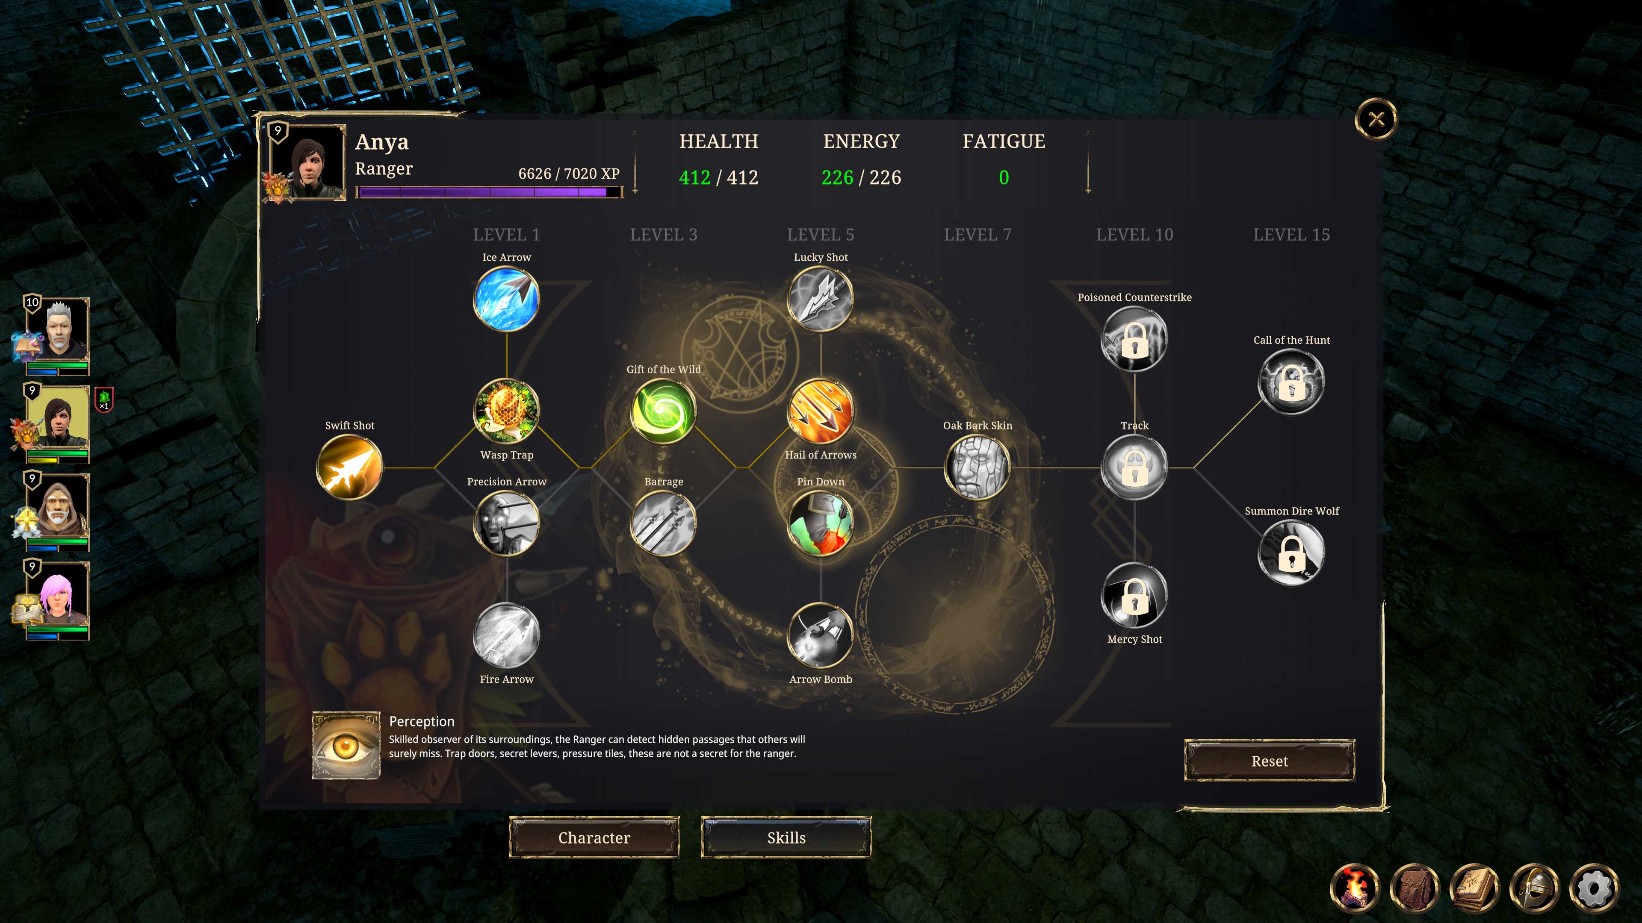Select the Fire Arrow skill

tap(506, 636)
